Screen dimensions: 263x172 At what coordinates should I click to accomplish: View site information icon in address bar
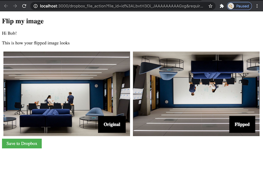click(36, 6)
